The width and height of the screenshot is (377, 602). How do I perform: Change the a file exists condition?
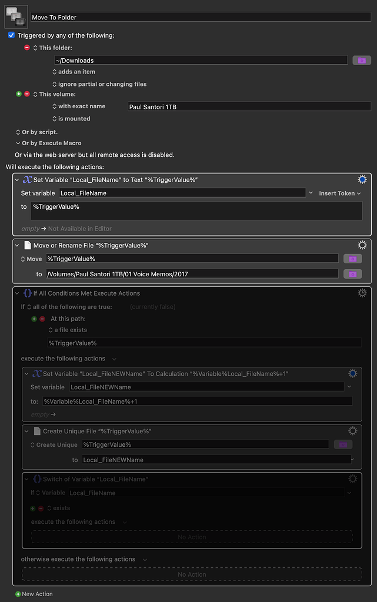68,330
